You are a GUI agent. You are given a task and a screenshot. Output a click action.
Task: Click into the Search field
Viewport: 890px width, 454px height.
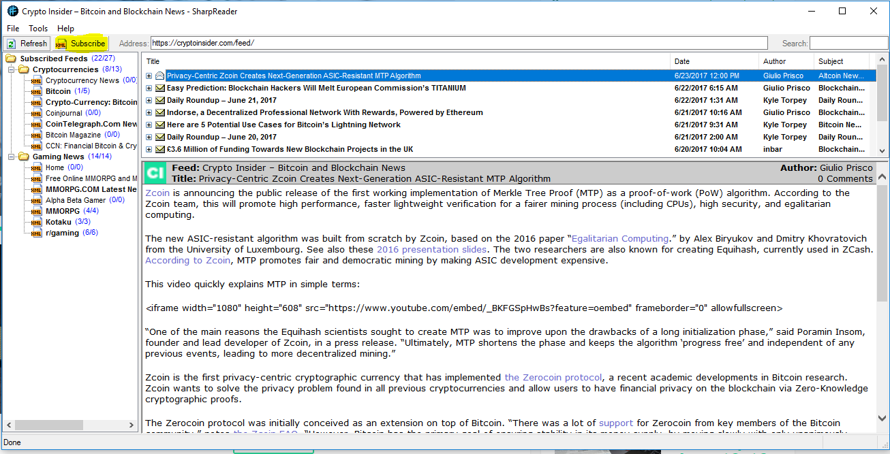[848, 43]
